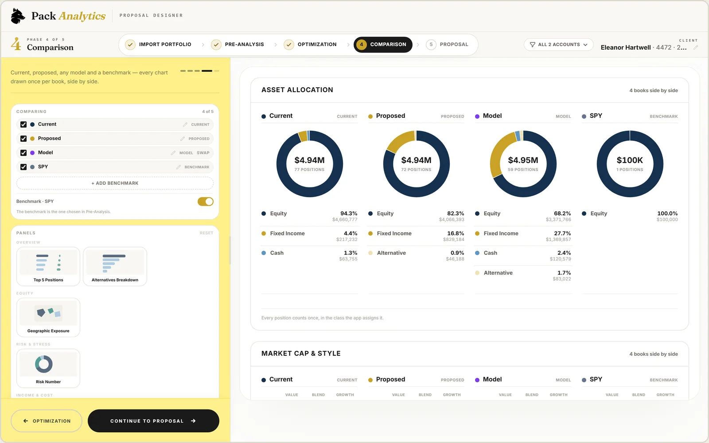This screenshot has height=443, width=709.
Task: Click the purple Model color dot in Comparing list
Action: [x=32, y=153]
